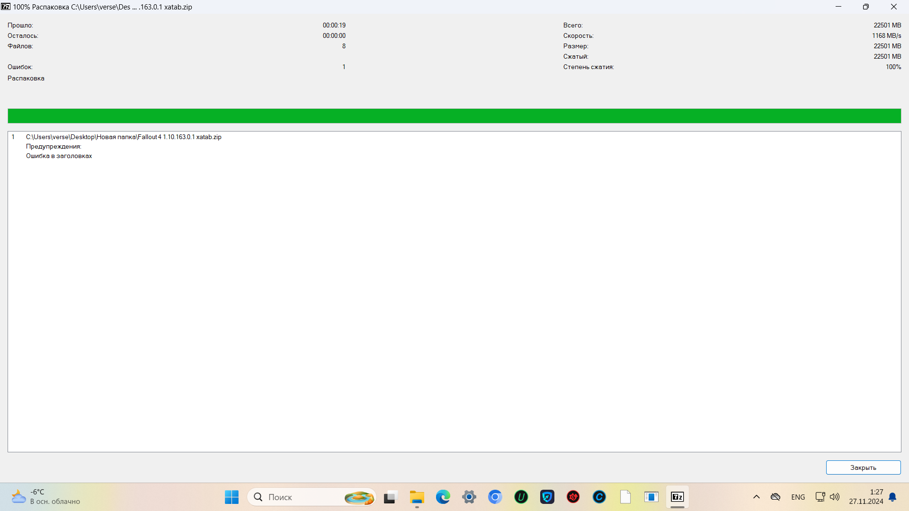
Task: Open the red circular app taskbar icon
Action: pos(573,497)
